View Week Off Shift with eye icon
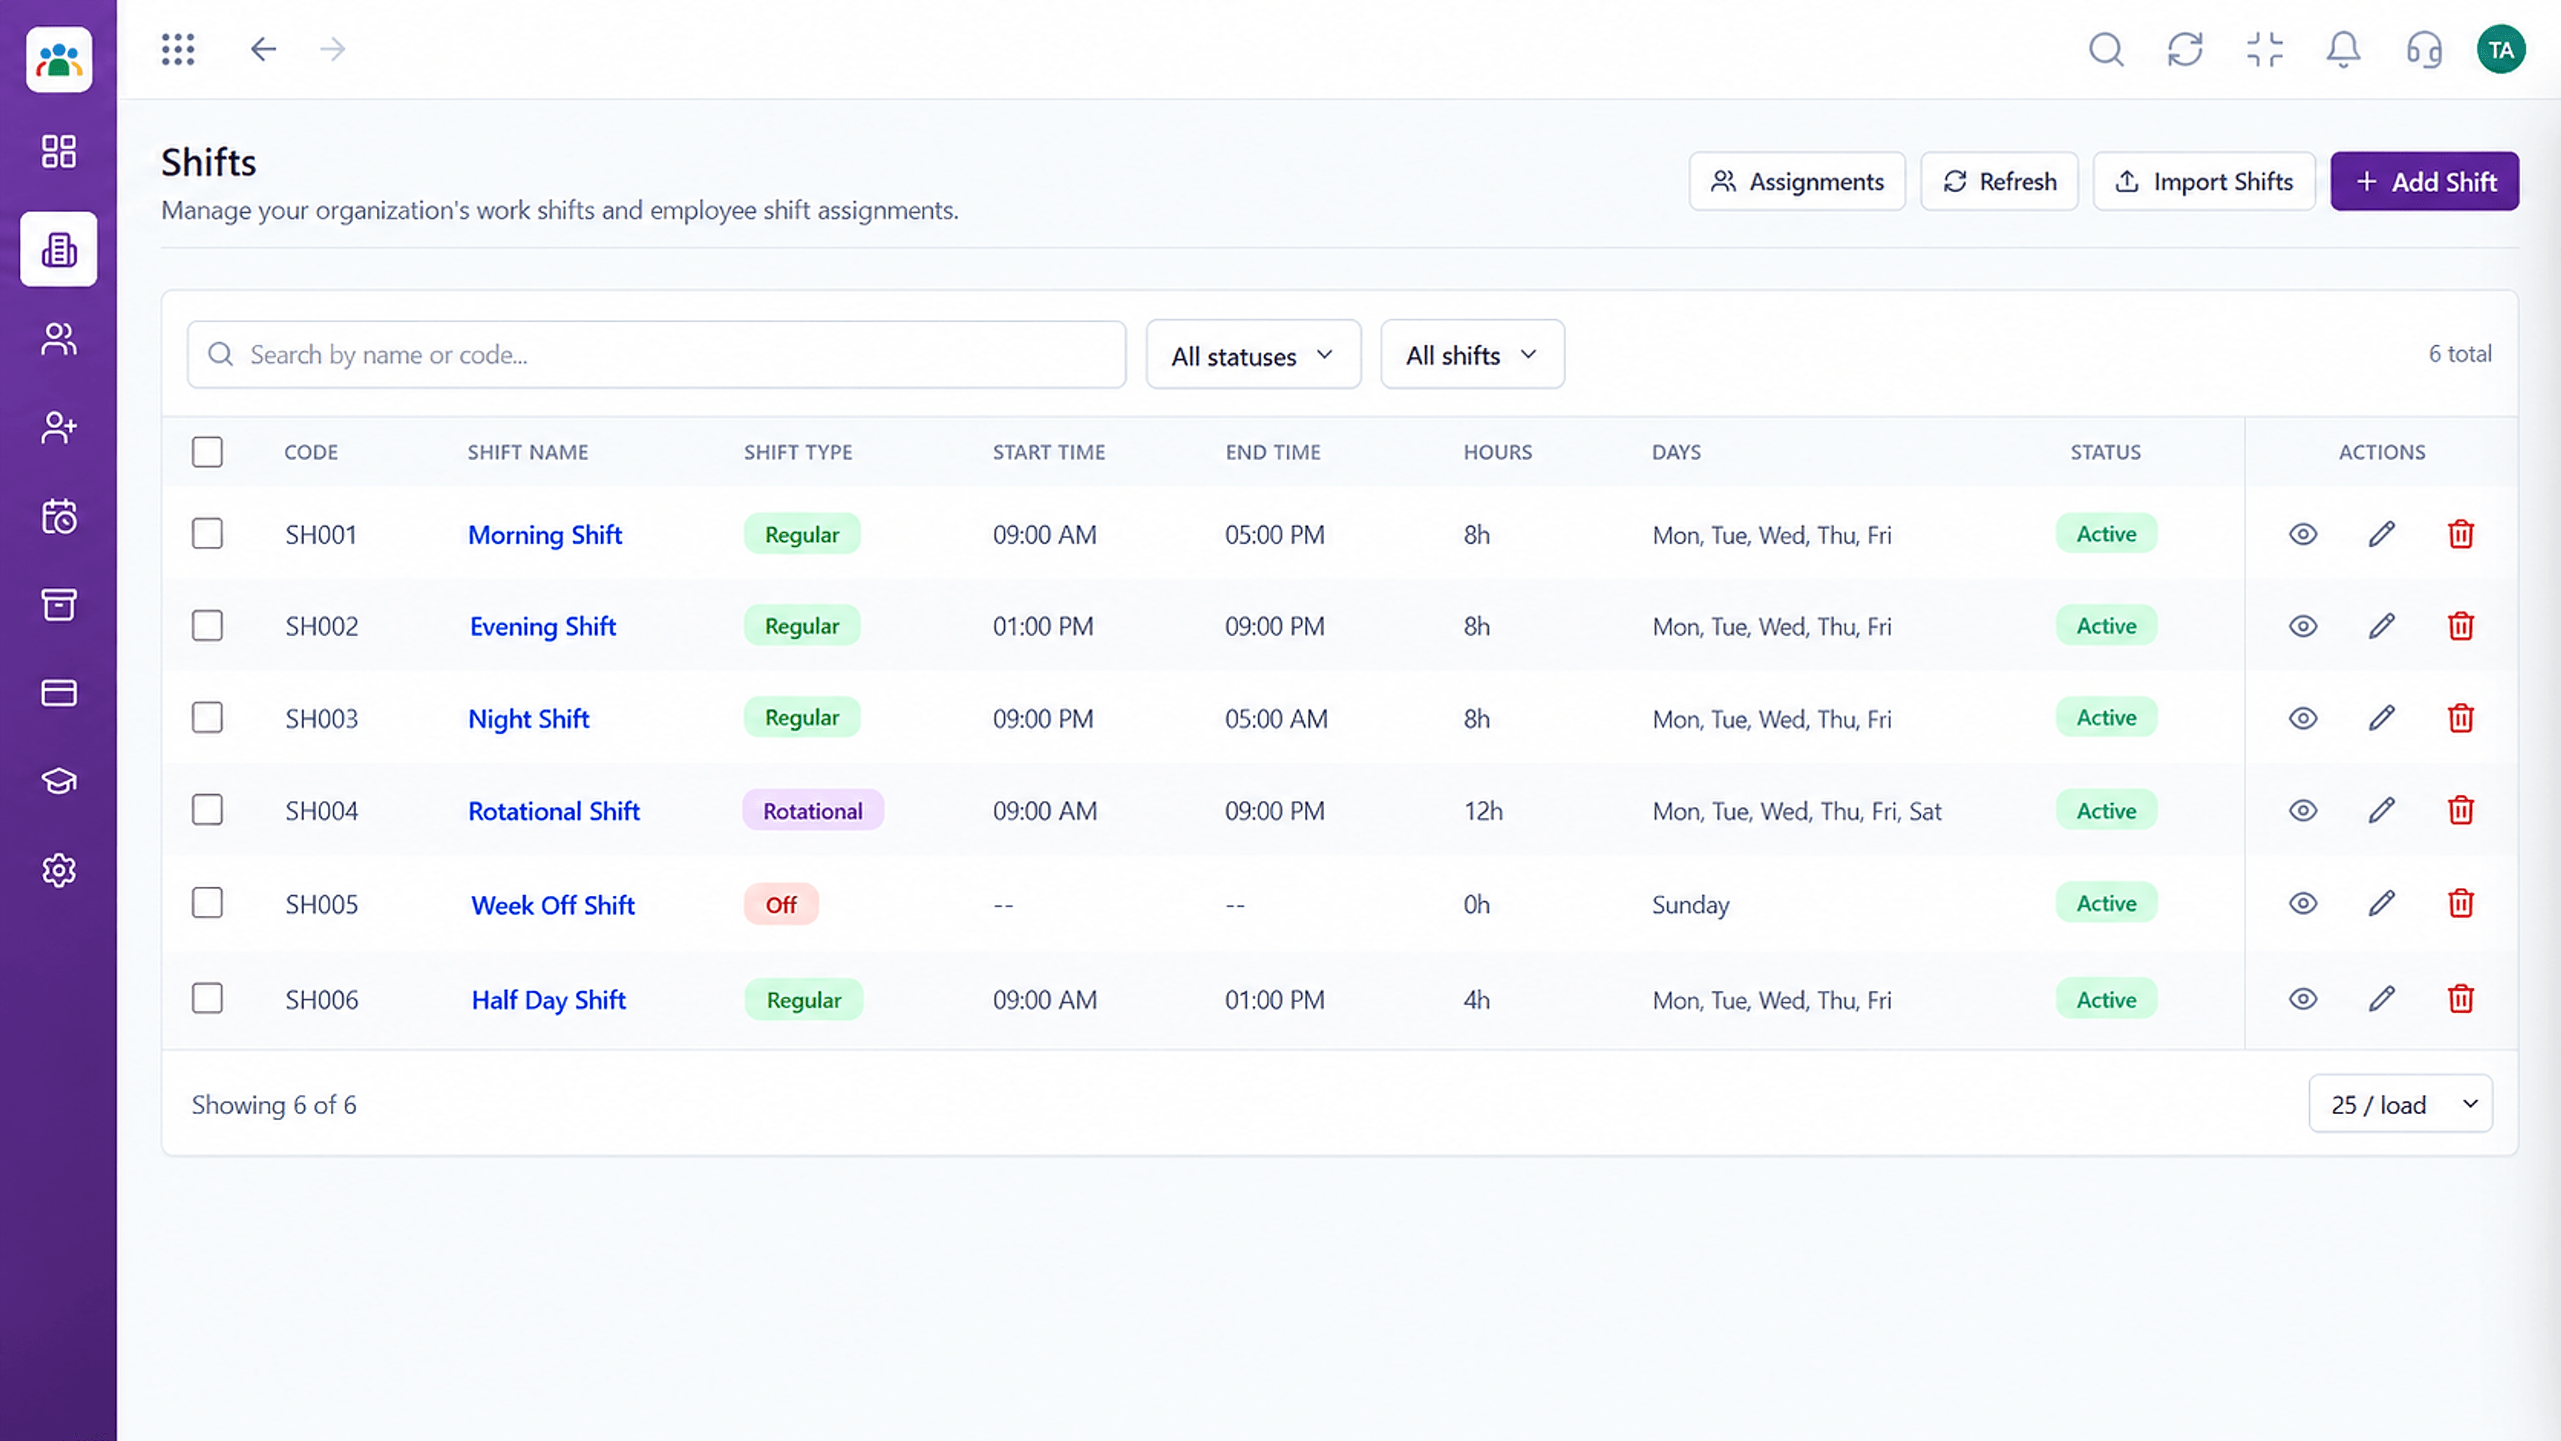Screen dimensions: 2561x1441 tap(2302, 903)
